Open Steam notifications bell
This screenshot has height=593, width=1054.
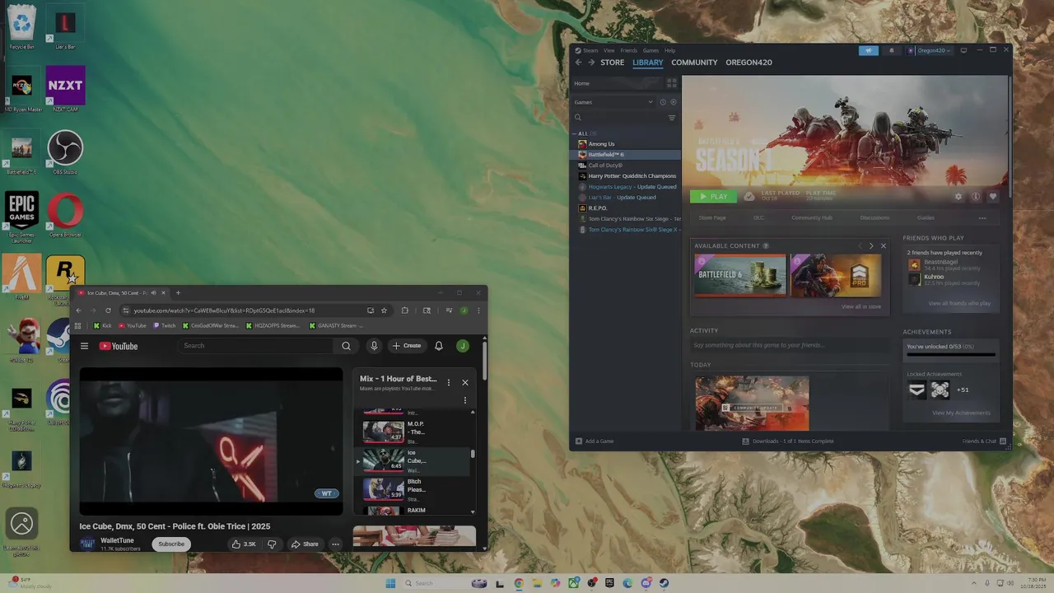tap(891, 50)
